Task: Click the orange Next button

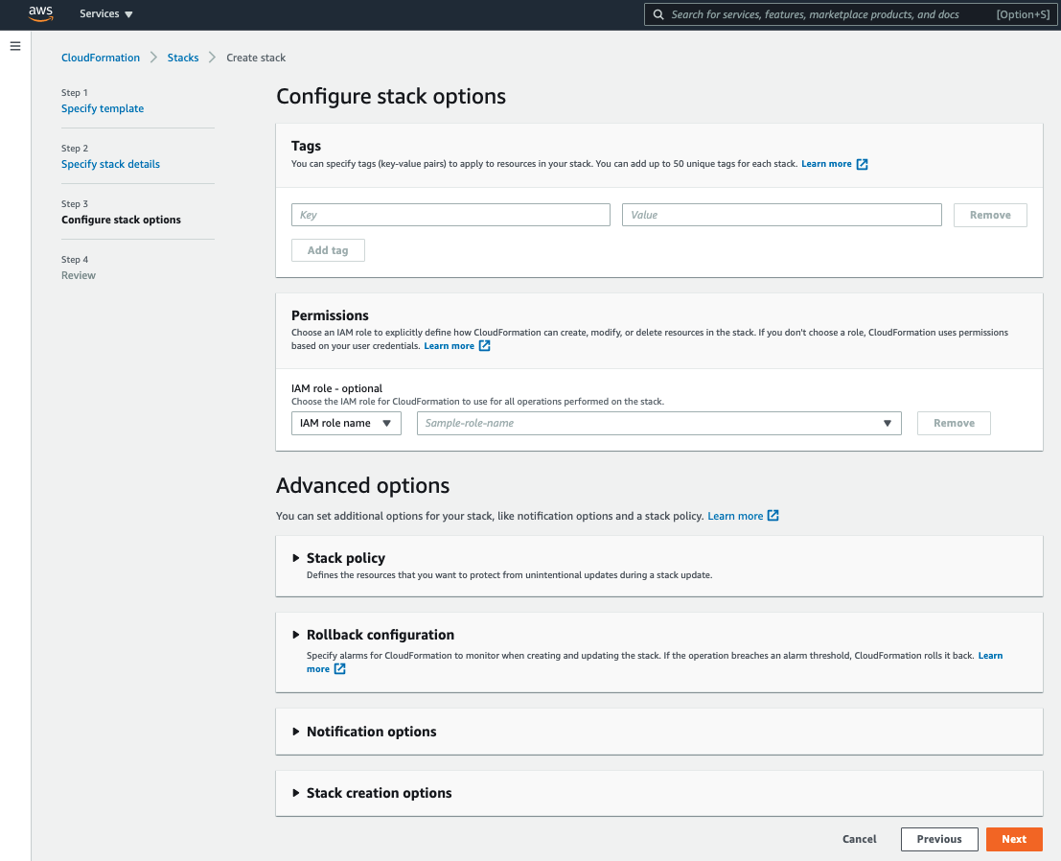Action: click(x=1014, y=839)
